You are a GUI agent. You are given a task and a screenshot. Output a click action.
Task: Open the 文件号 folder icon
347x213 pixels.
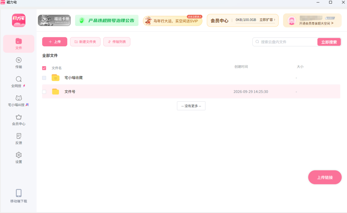pos(56,92)
